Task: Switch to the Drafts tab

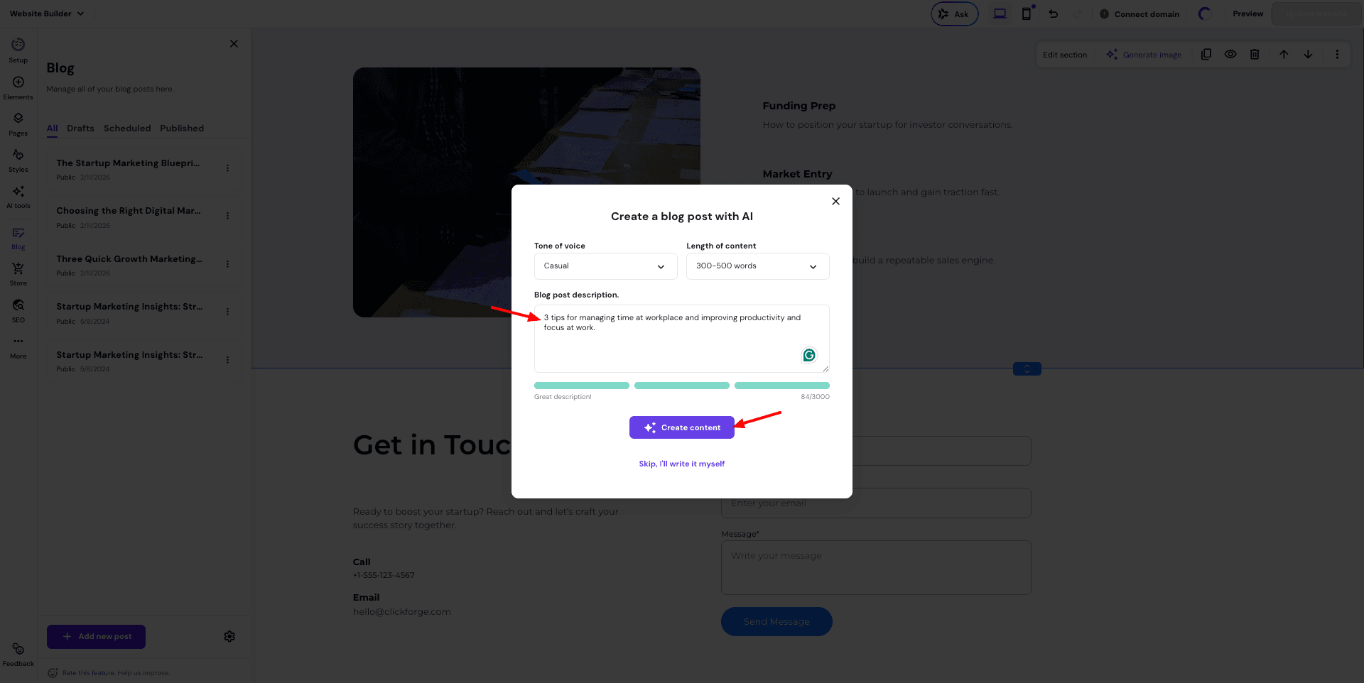Action: pos(80,129)
